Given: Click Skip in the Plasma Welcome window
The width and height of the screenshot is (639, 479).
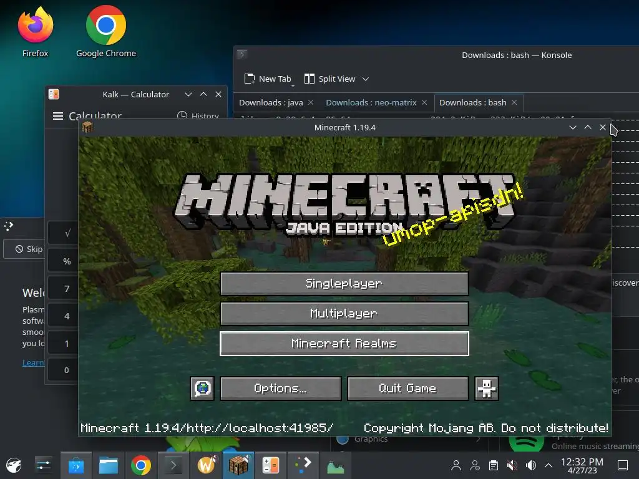Looking at the screenshot, I should pyautogui.click(x=24, y=249).
